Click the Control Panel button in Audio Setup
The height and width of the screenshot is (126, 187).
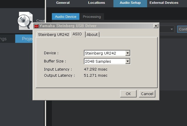click(x=182, y=29)
